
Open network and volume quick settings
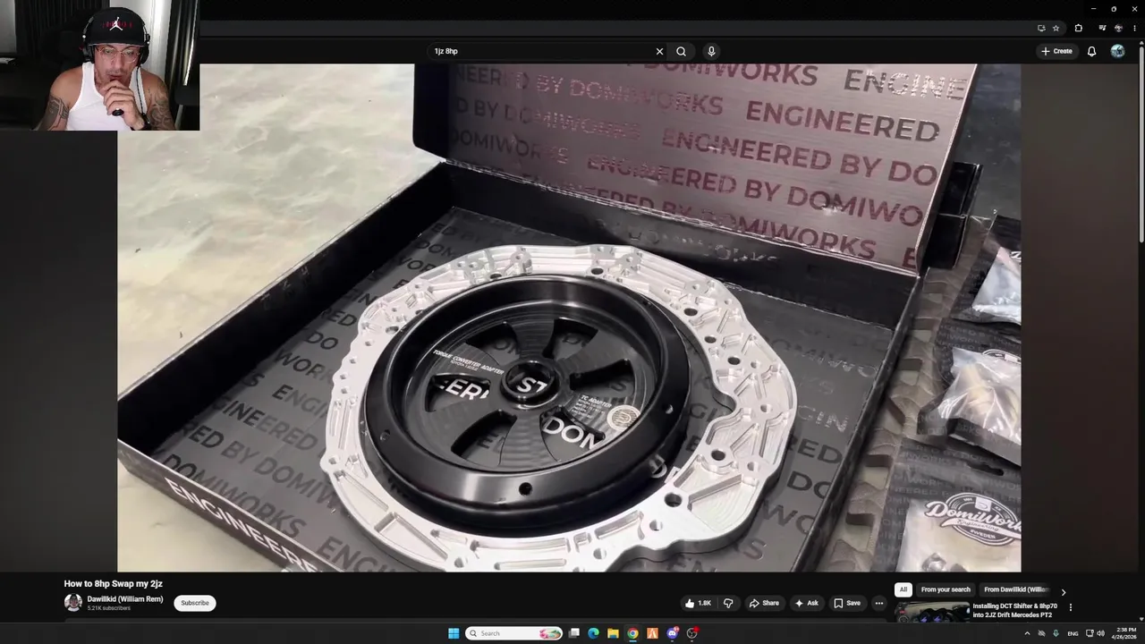(1095, 633)
